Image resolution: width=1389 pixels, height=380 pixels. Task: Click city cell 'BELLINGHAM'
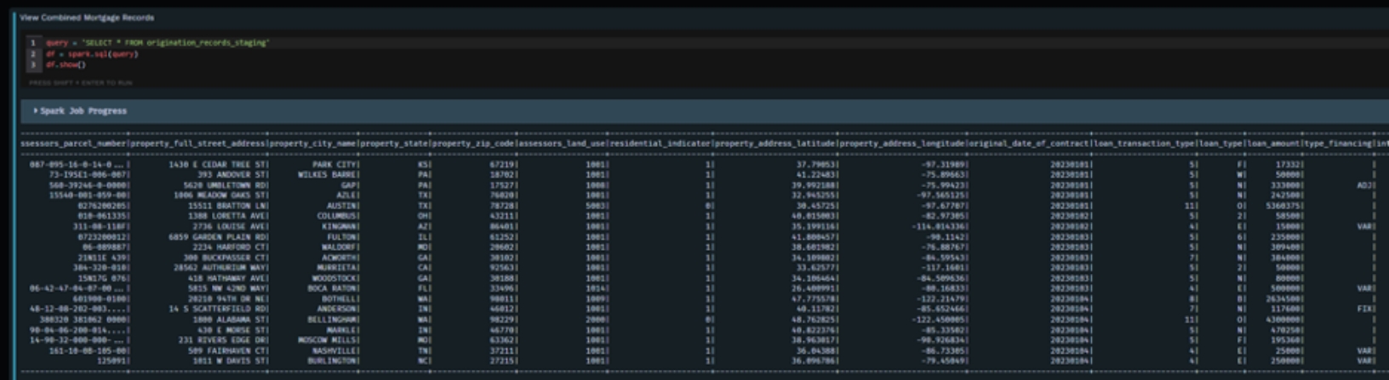(x=333, y=320)
